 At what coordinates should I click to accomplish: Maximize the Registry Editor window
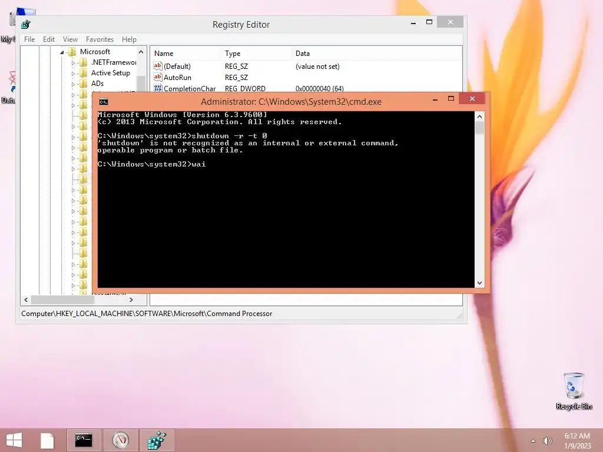429,22
